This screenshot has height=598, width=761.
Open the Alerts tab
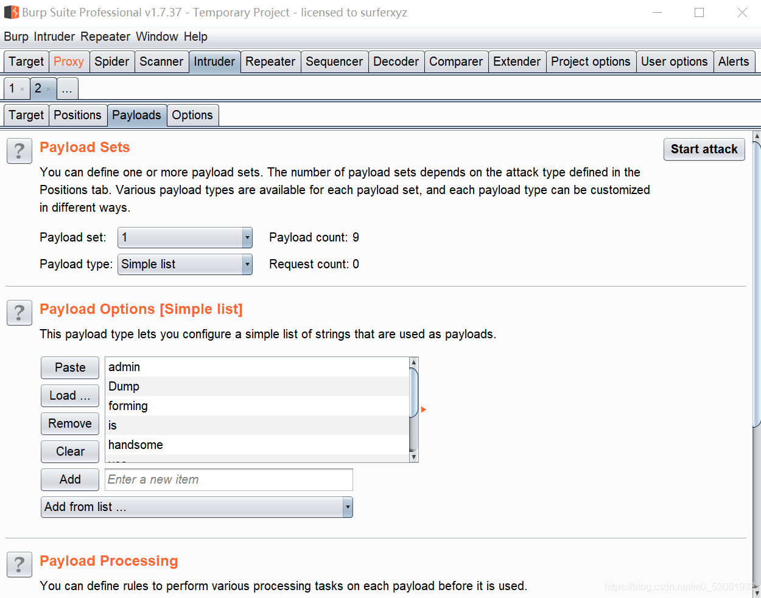tap(734, 61)
